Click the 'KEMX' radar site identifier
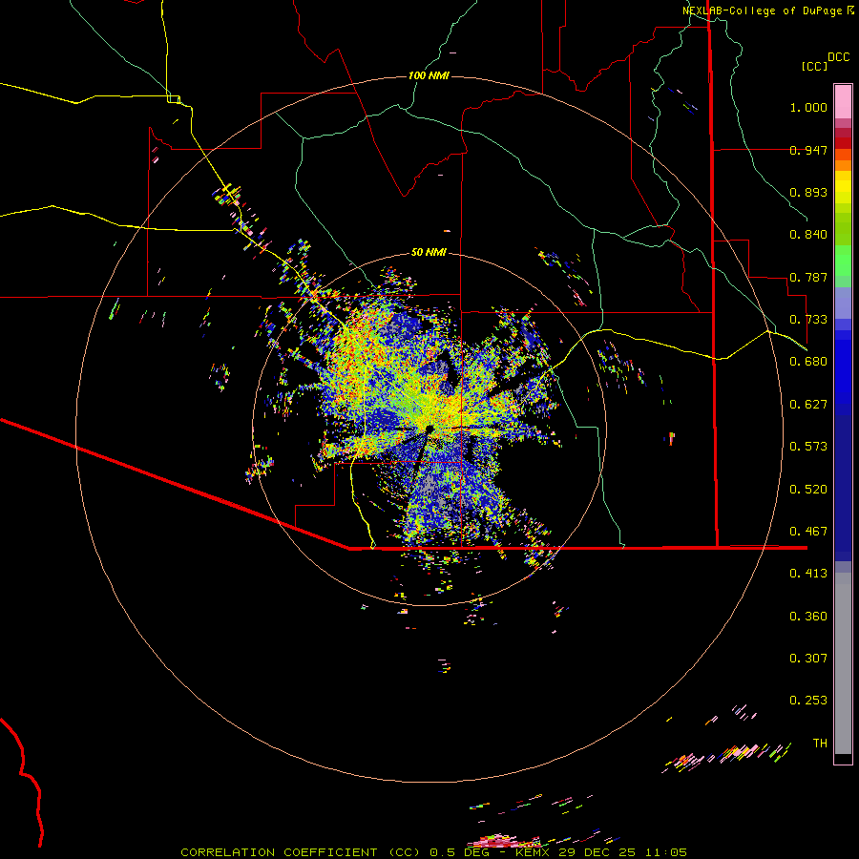The height and width of the screenshot is (859, 859). (x=534, y=852)
